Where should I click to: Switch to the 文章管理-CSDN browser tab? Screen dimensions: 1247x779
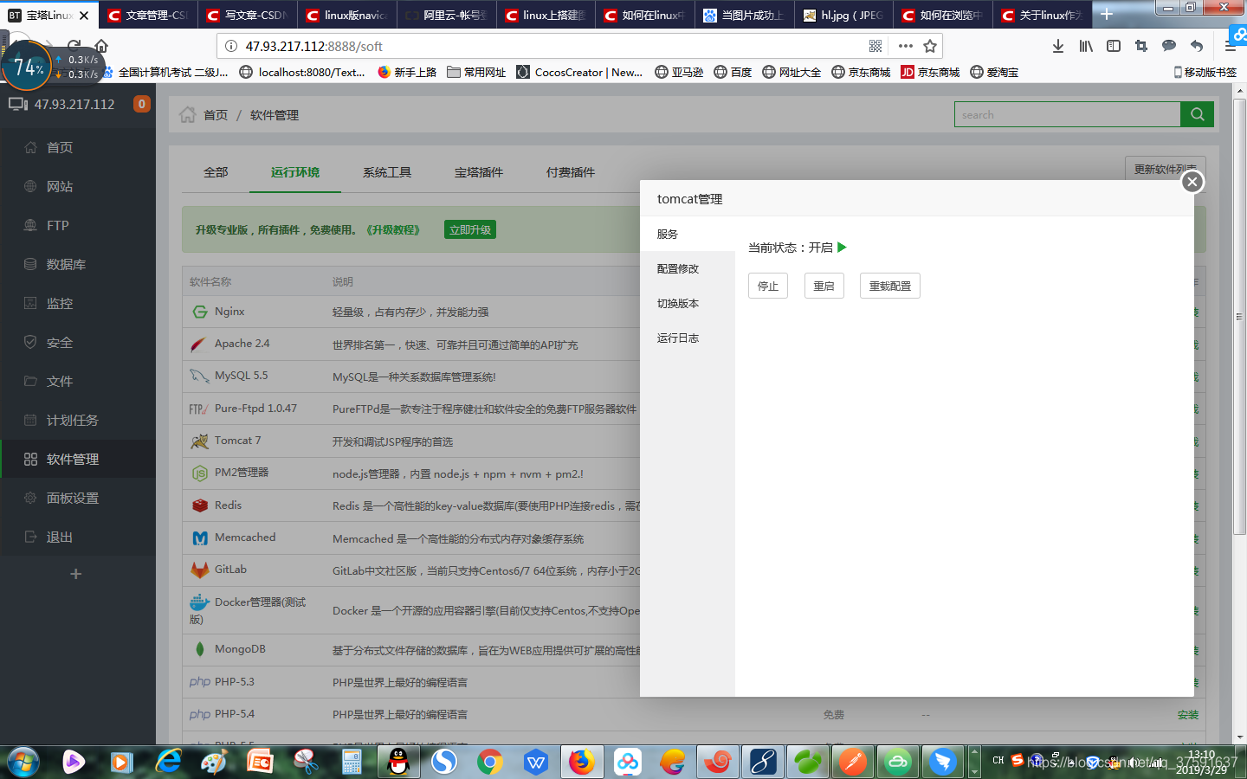(148, 15)
